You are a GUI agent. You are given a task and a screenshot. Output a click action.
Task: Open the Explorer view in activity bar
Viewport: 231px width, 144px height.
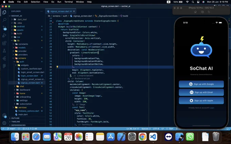(4, 12)
